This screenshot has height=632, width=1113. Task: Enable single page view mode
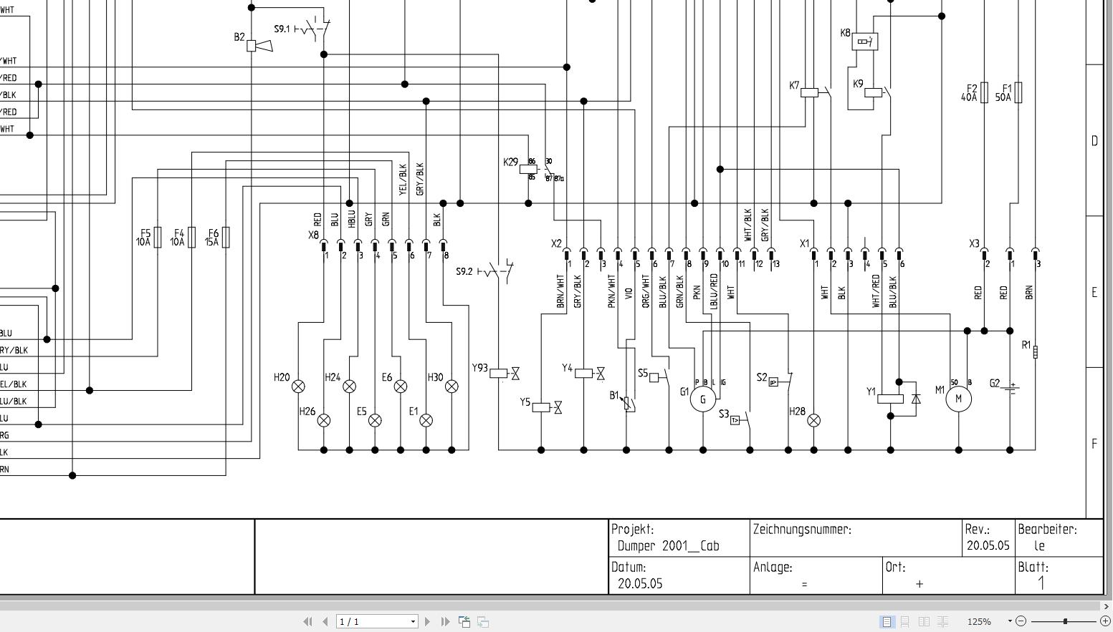pyautogui.click(x=887, y=621)
